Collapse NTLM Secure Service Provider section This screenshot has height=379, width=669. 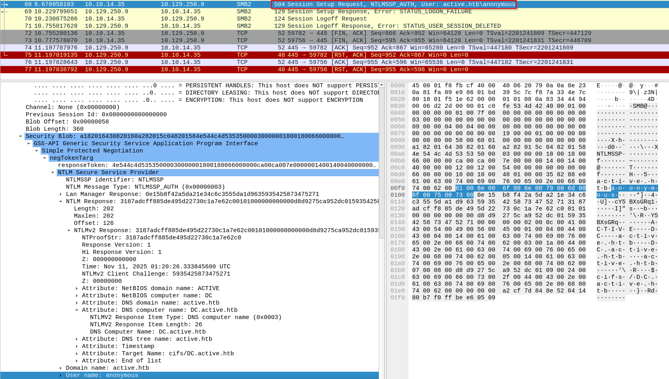click(x=53, y=173)
